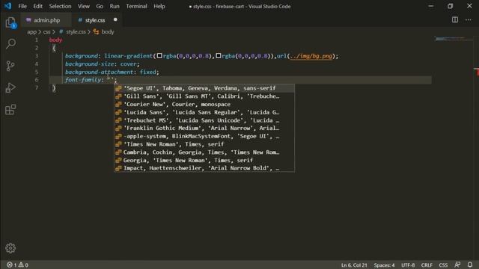The height and width of the screenshot is (269, 479).
Task: Open the Terminal menu
Action: pyautogui.click(x=136, y=6)
